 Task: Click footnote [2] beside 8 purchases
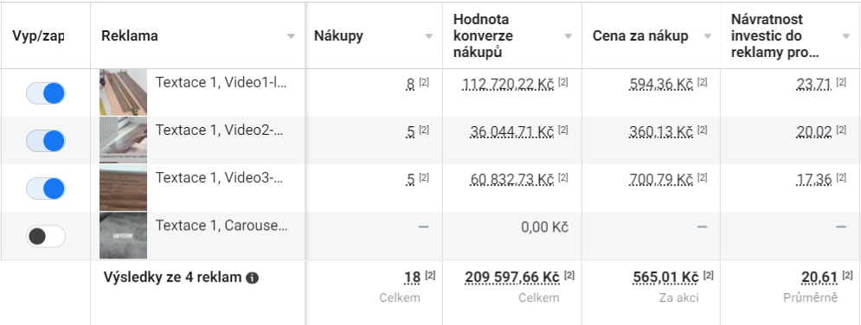(x=424, y=82)
